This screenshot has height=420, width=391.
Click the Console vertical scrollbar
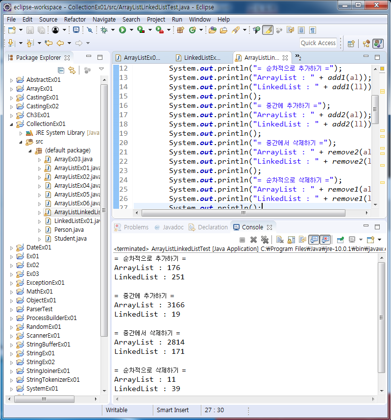381,318
